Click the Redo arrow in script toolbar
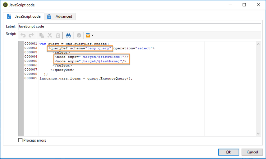This screenshot has height=159, width=266. pyautogui.click(x=31, y=35)
